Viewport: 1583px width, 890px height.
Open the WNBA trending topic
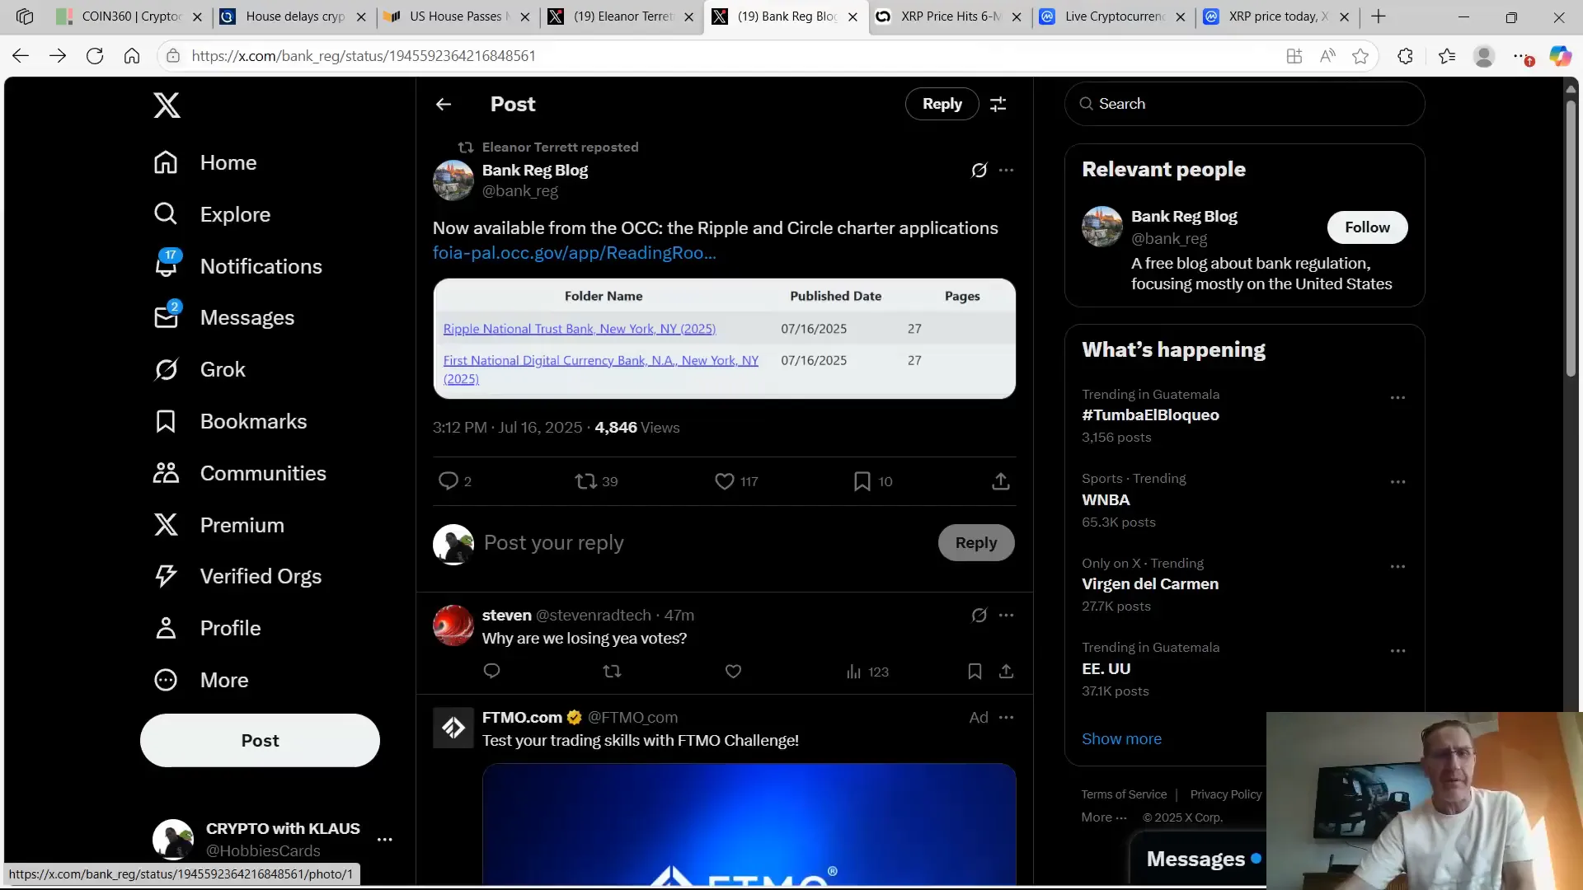click(x=1106, y=500)
